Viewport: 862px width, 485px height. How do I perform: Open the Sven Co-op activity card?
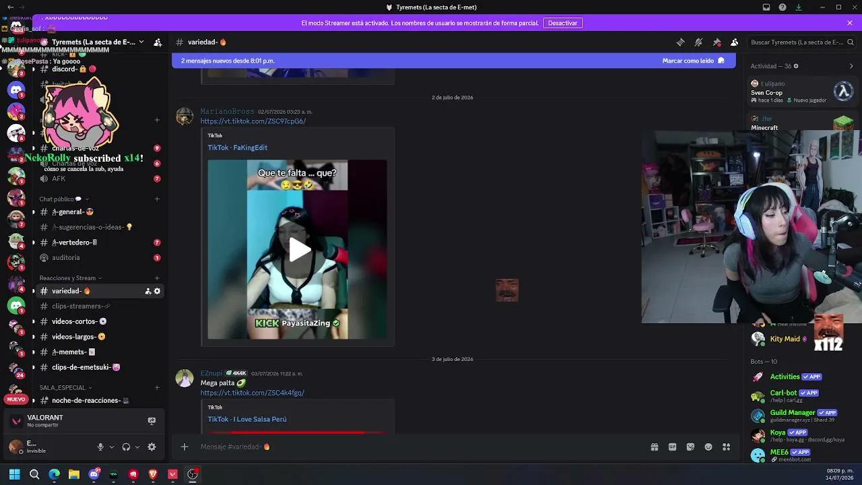click(x=803, y=92)
